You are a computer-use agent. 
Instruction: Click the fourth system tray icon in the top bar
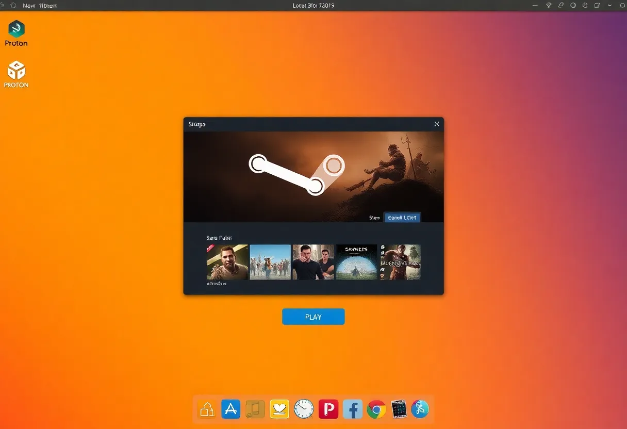[x=573, y=6]
